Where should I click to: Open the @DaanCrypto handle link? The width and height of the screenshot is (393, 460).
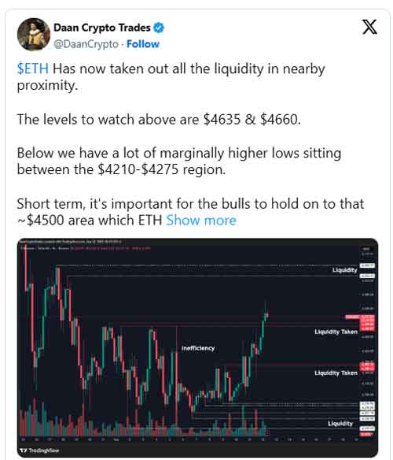point(86,44)
